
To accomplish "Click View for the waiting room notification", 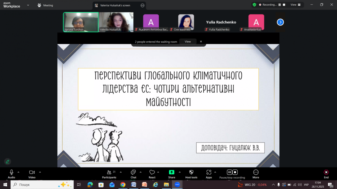I will 188,41.
